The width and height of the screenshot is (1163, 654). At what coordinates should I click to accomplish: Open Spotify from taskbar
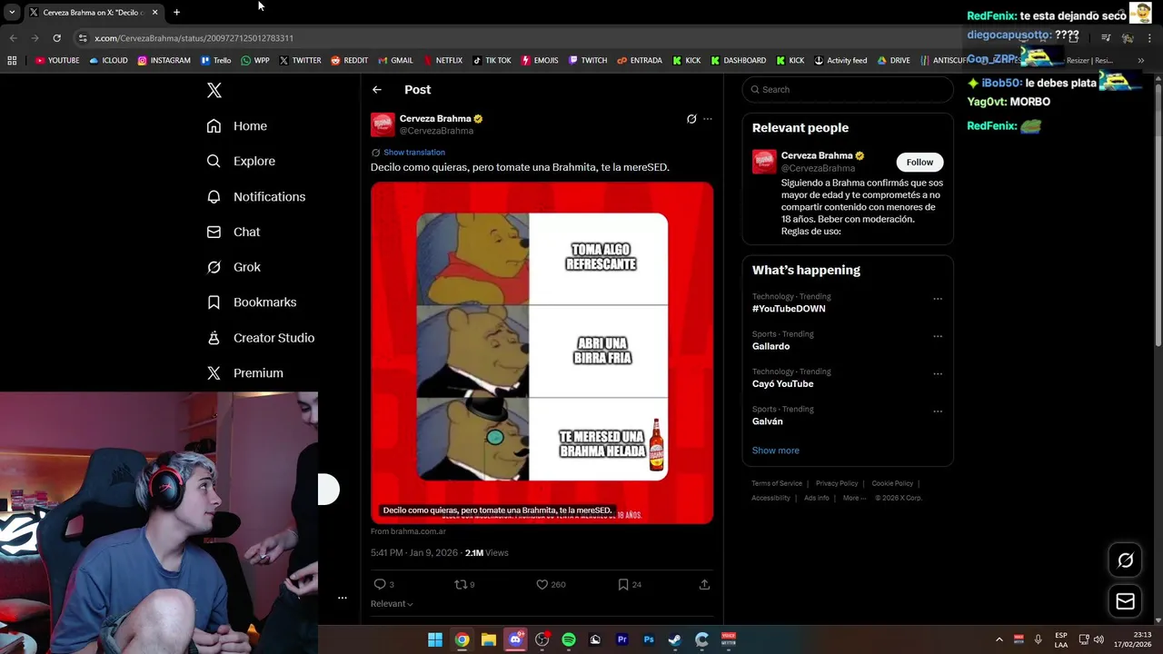pos(569,639)
